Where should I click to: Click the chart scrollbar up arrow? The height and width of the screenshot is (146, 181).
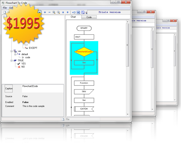(x=128, y=22)
